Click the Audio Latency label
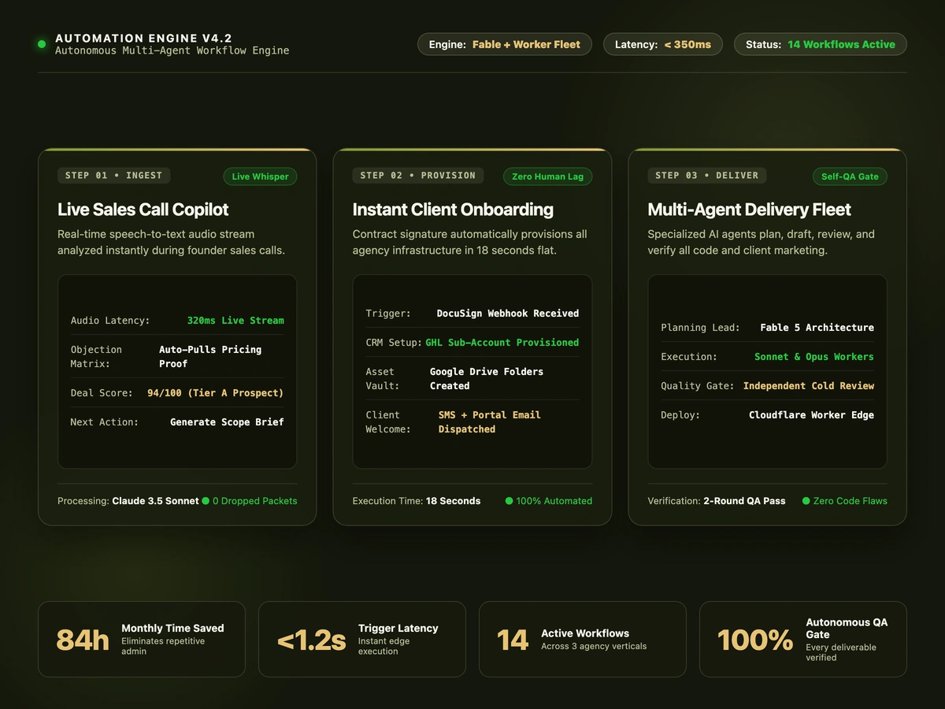 pos(109,321)
